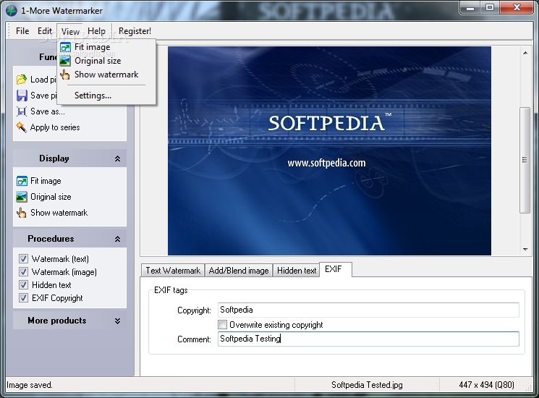Switch to the Hidden text tab
539x398 pixels.
pyautogui.click(x=297, y=271)
